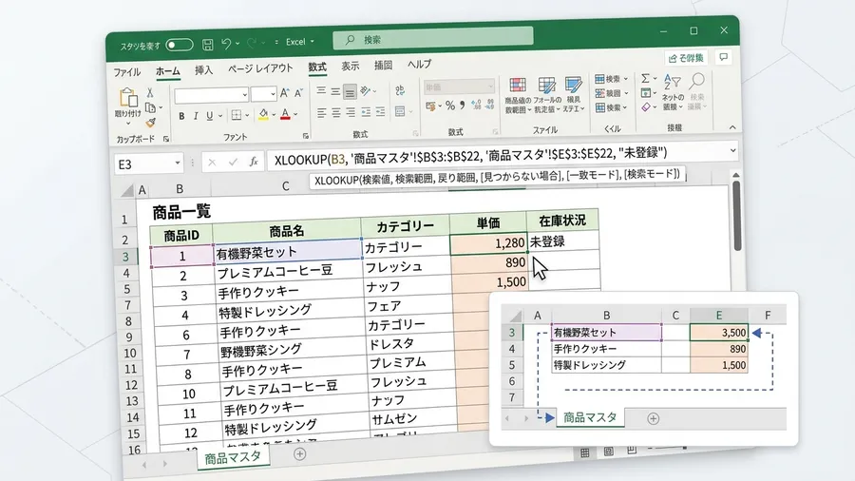Confirm formula with checkmark icon
Image resolution: width=855 pixels, height=481 pixels.
point(233,162)
